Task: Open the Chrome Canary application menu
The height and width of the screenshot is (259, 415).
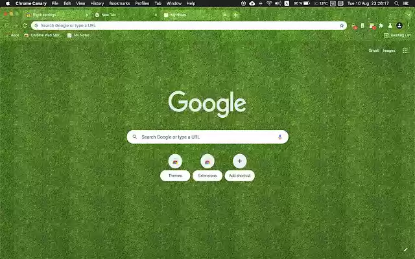Action: [x=31, y=3]
